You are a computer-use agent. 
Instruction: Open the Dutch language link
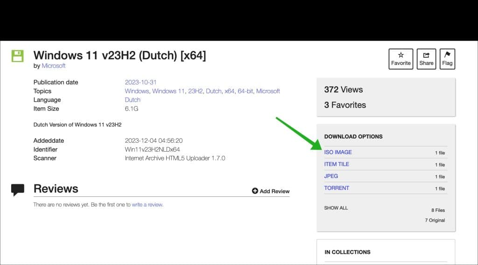(133, 100)
